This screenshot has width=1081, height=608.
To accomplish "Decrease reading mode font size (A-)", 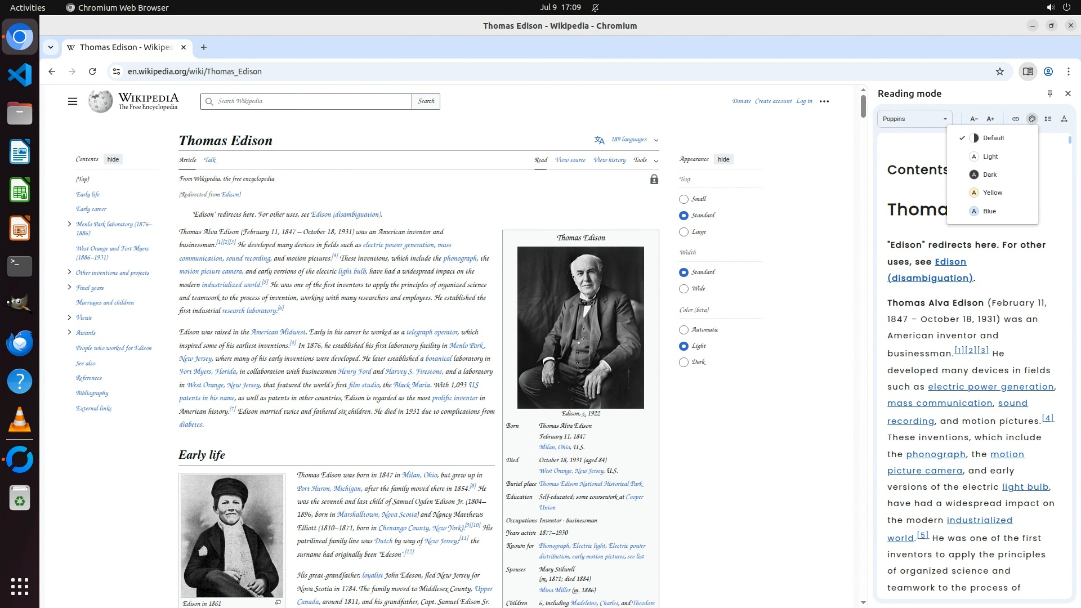I will tap(974, 119).
